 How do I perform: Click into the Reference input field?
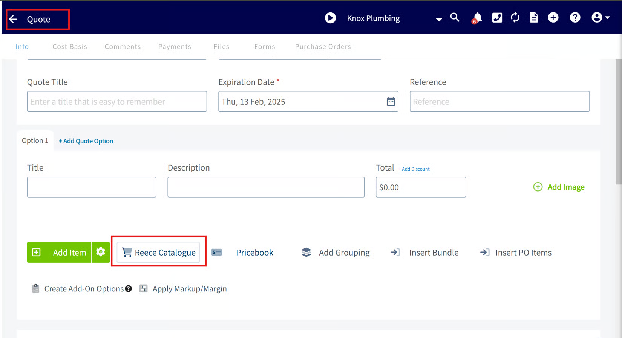[x=499, y=101]
